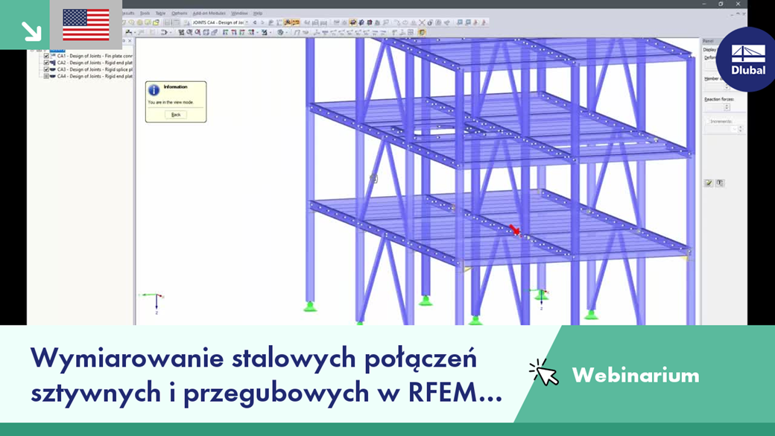The image size is (775, 436).
Task: Open the JOINTS CA4 load case dropdown
Action: pyautogui.click(x=247, y=22)
